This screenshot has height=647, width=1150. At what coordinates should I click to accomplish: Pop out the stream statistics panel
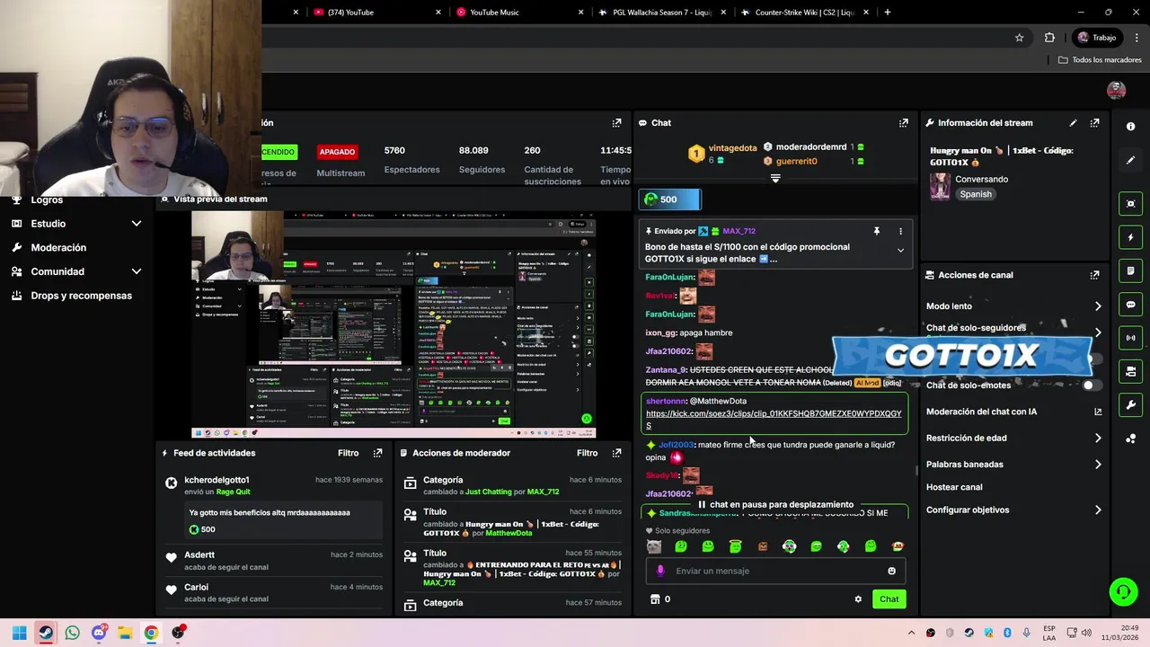click(x=616, y=123)
